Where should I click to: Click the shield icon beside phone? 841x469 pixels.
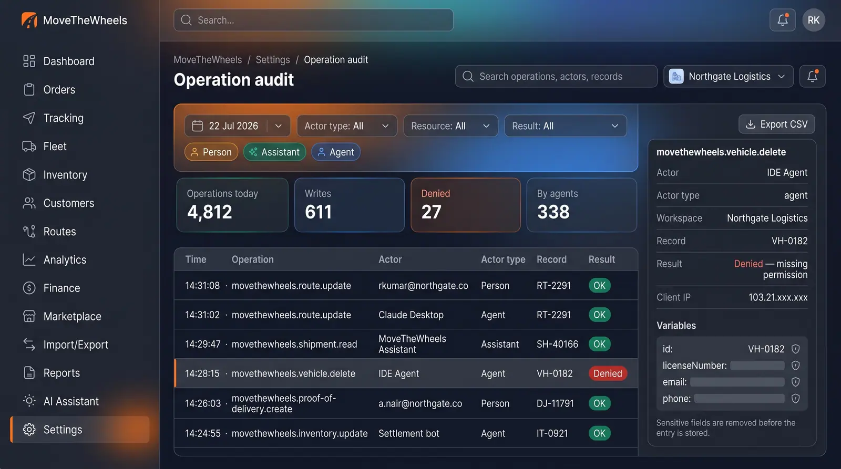click(795, 399)
